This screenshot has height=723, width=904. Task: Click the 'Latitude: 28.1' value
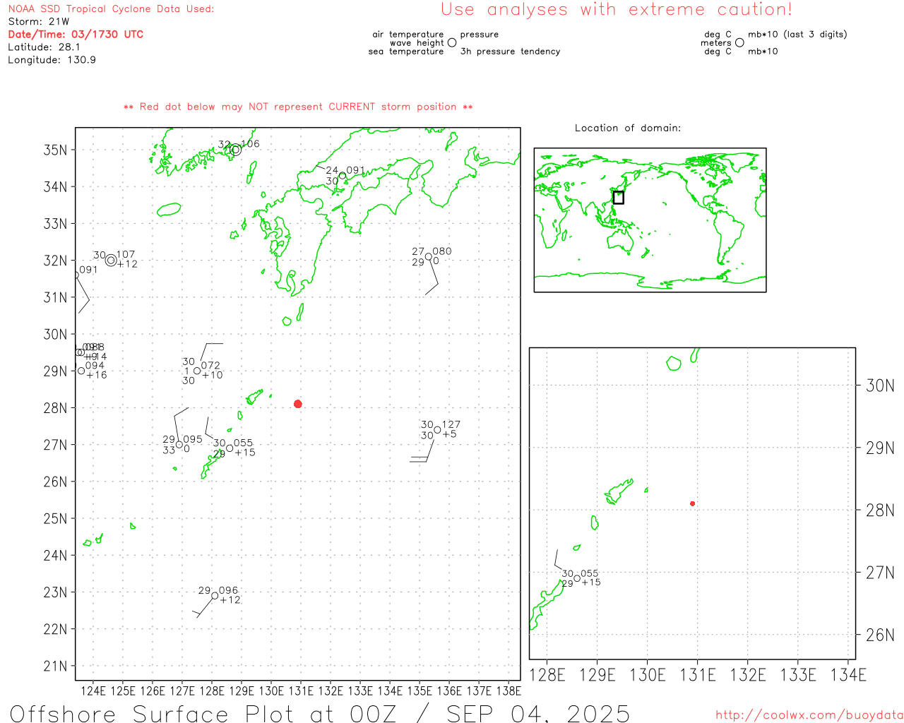tap(44, 47)
